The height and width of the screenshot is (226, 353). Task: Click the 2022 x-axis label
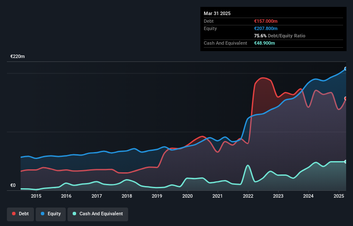[248, 196]
